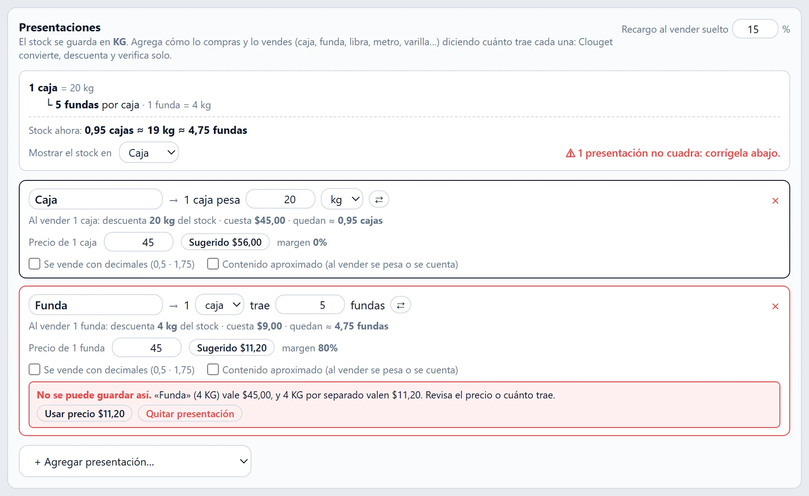
Task: Click the 'Presentaciones' heading
Action: tap(60, 27)
